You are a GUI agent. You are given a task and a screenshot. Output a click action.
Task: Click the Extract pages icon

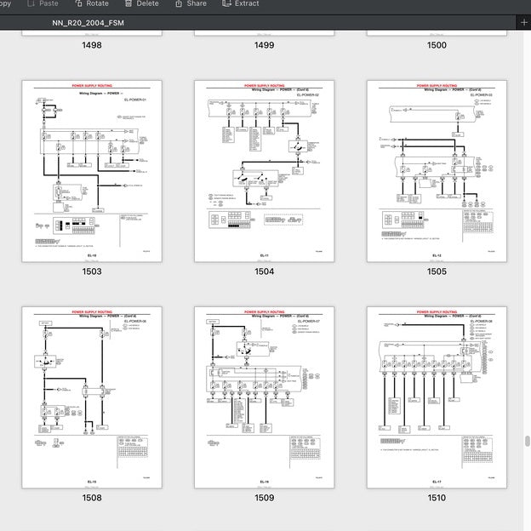coord(228,3)
